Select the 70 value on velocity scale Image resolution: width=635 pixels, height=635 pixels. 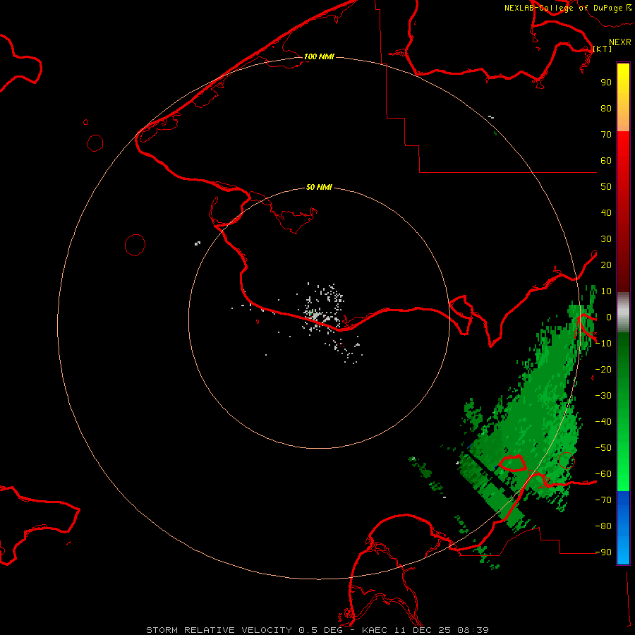pyautogui.click(x=606, y=135)
